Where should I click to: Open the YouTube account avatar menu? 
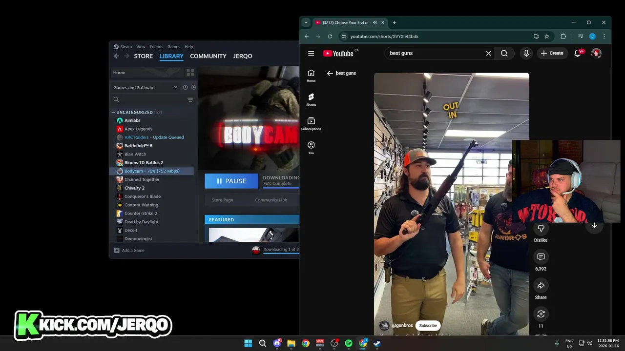[x=596, y=53]
